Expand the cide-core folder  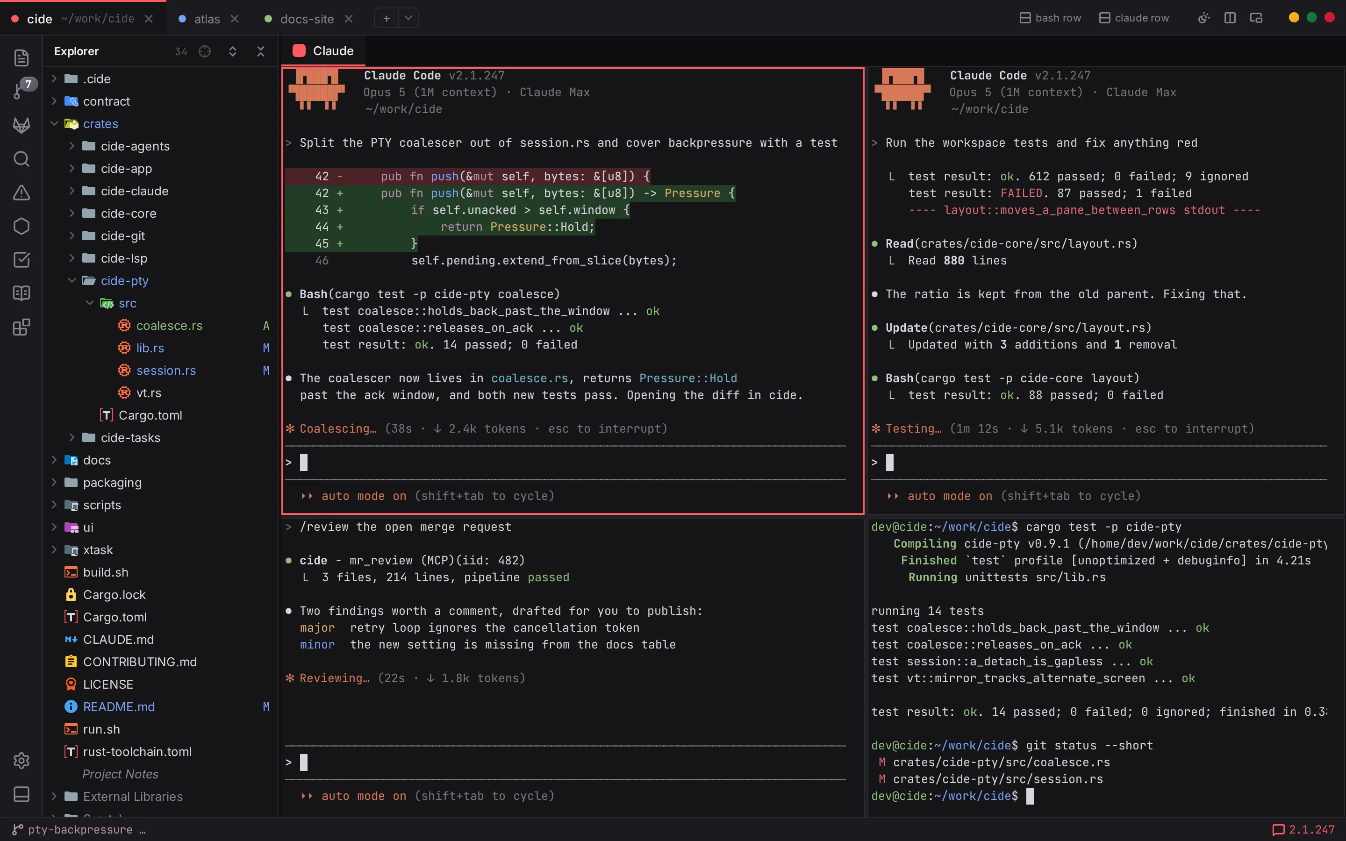click(72, 214)
